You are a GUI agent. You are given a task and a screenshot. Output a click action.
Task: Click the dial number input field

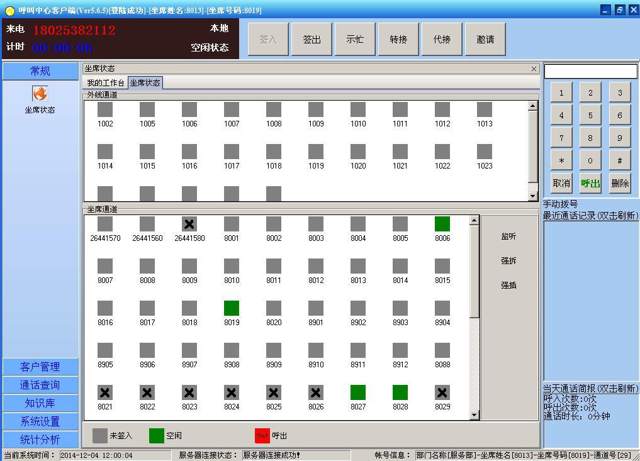pos(590,71)
